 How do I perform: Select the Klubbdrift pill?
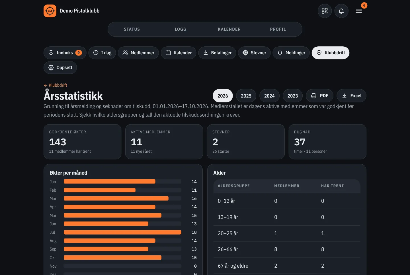(x=331, y=53)
